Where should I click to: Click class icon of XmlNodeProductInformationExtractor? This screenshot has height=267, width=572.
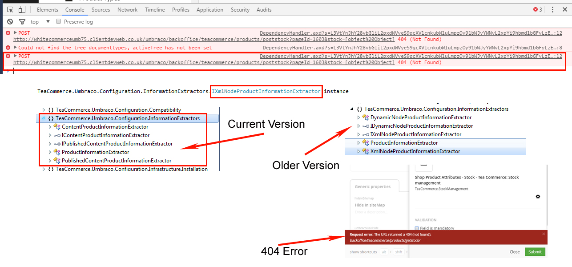[366, 151]
